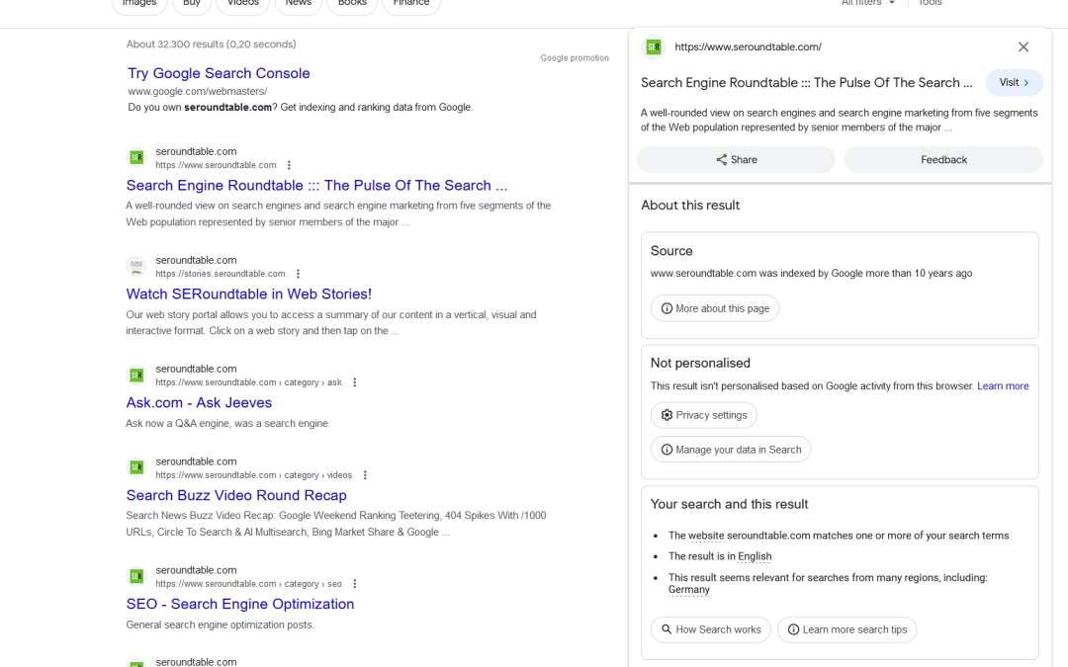Switch to the Videos search tab

pos(243,4)
